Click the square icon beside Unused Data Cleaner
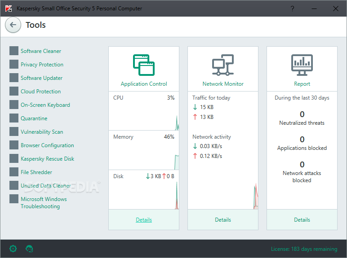This screenshot has width=347, height=258. [14, 186]
